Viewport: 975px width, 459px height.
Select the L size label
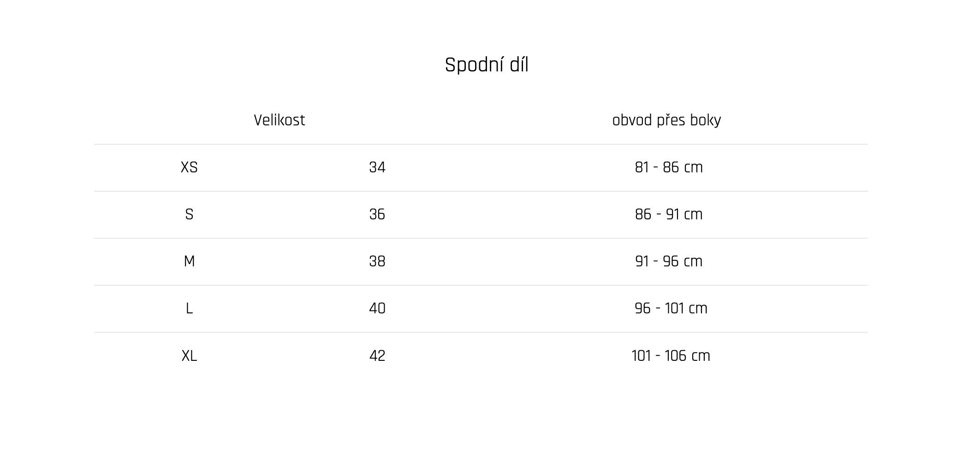tap(189, 308)
